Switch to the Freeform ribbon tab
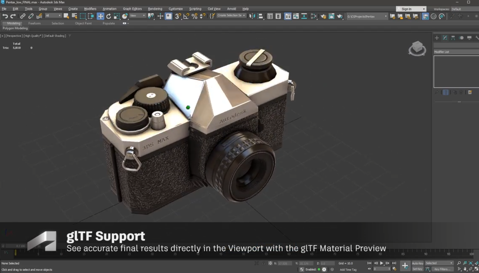Screen dimensions: 479x273 coord(34,23)
